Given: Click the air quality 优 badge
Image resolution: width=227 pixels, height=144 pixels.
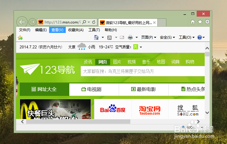Looking at the screenshot, I should (x=136, y=47).
